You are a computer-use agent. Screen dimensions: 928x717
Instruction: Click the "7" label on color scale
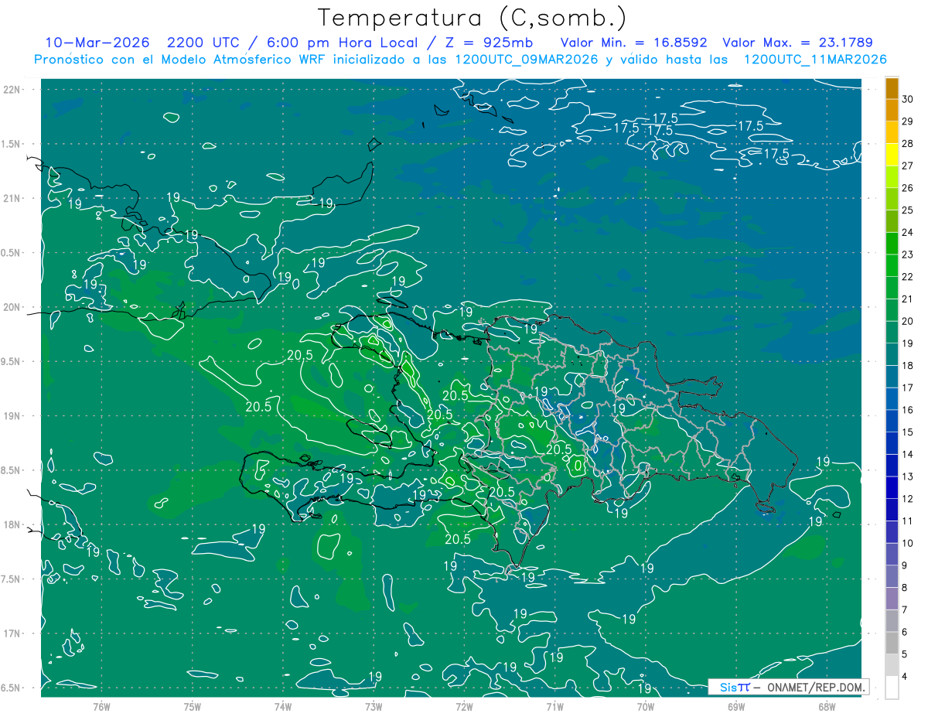905,610
